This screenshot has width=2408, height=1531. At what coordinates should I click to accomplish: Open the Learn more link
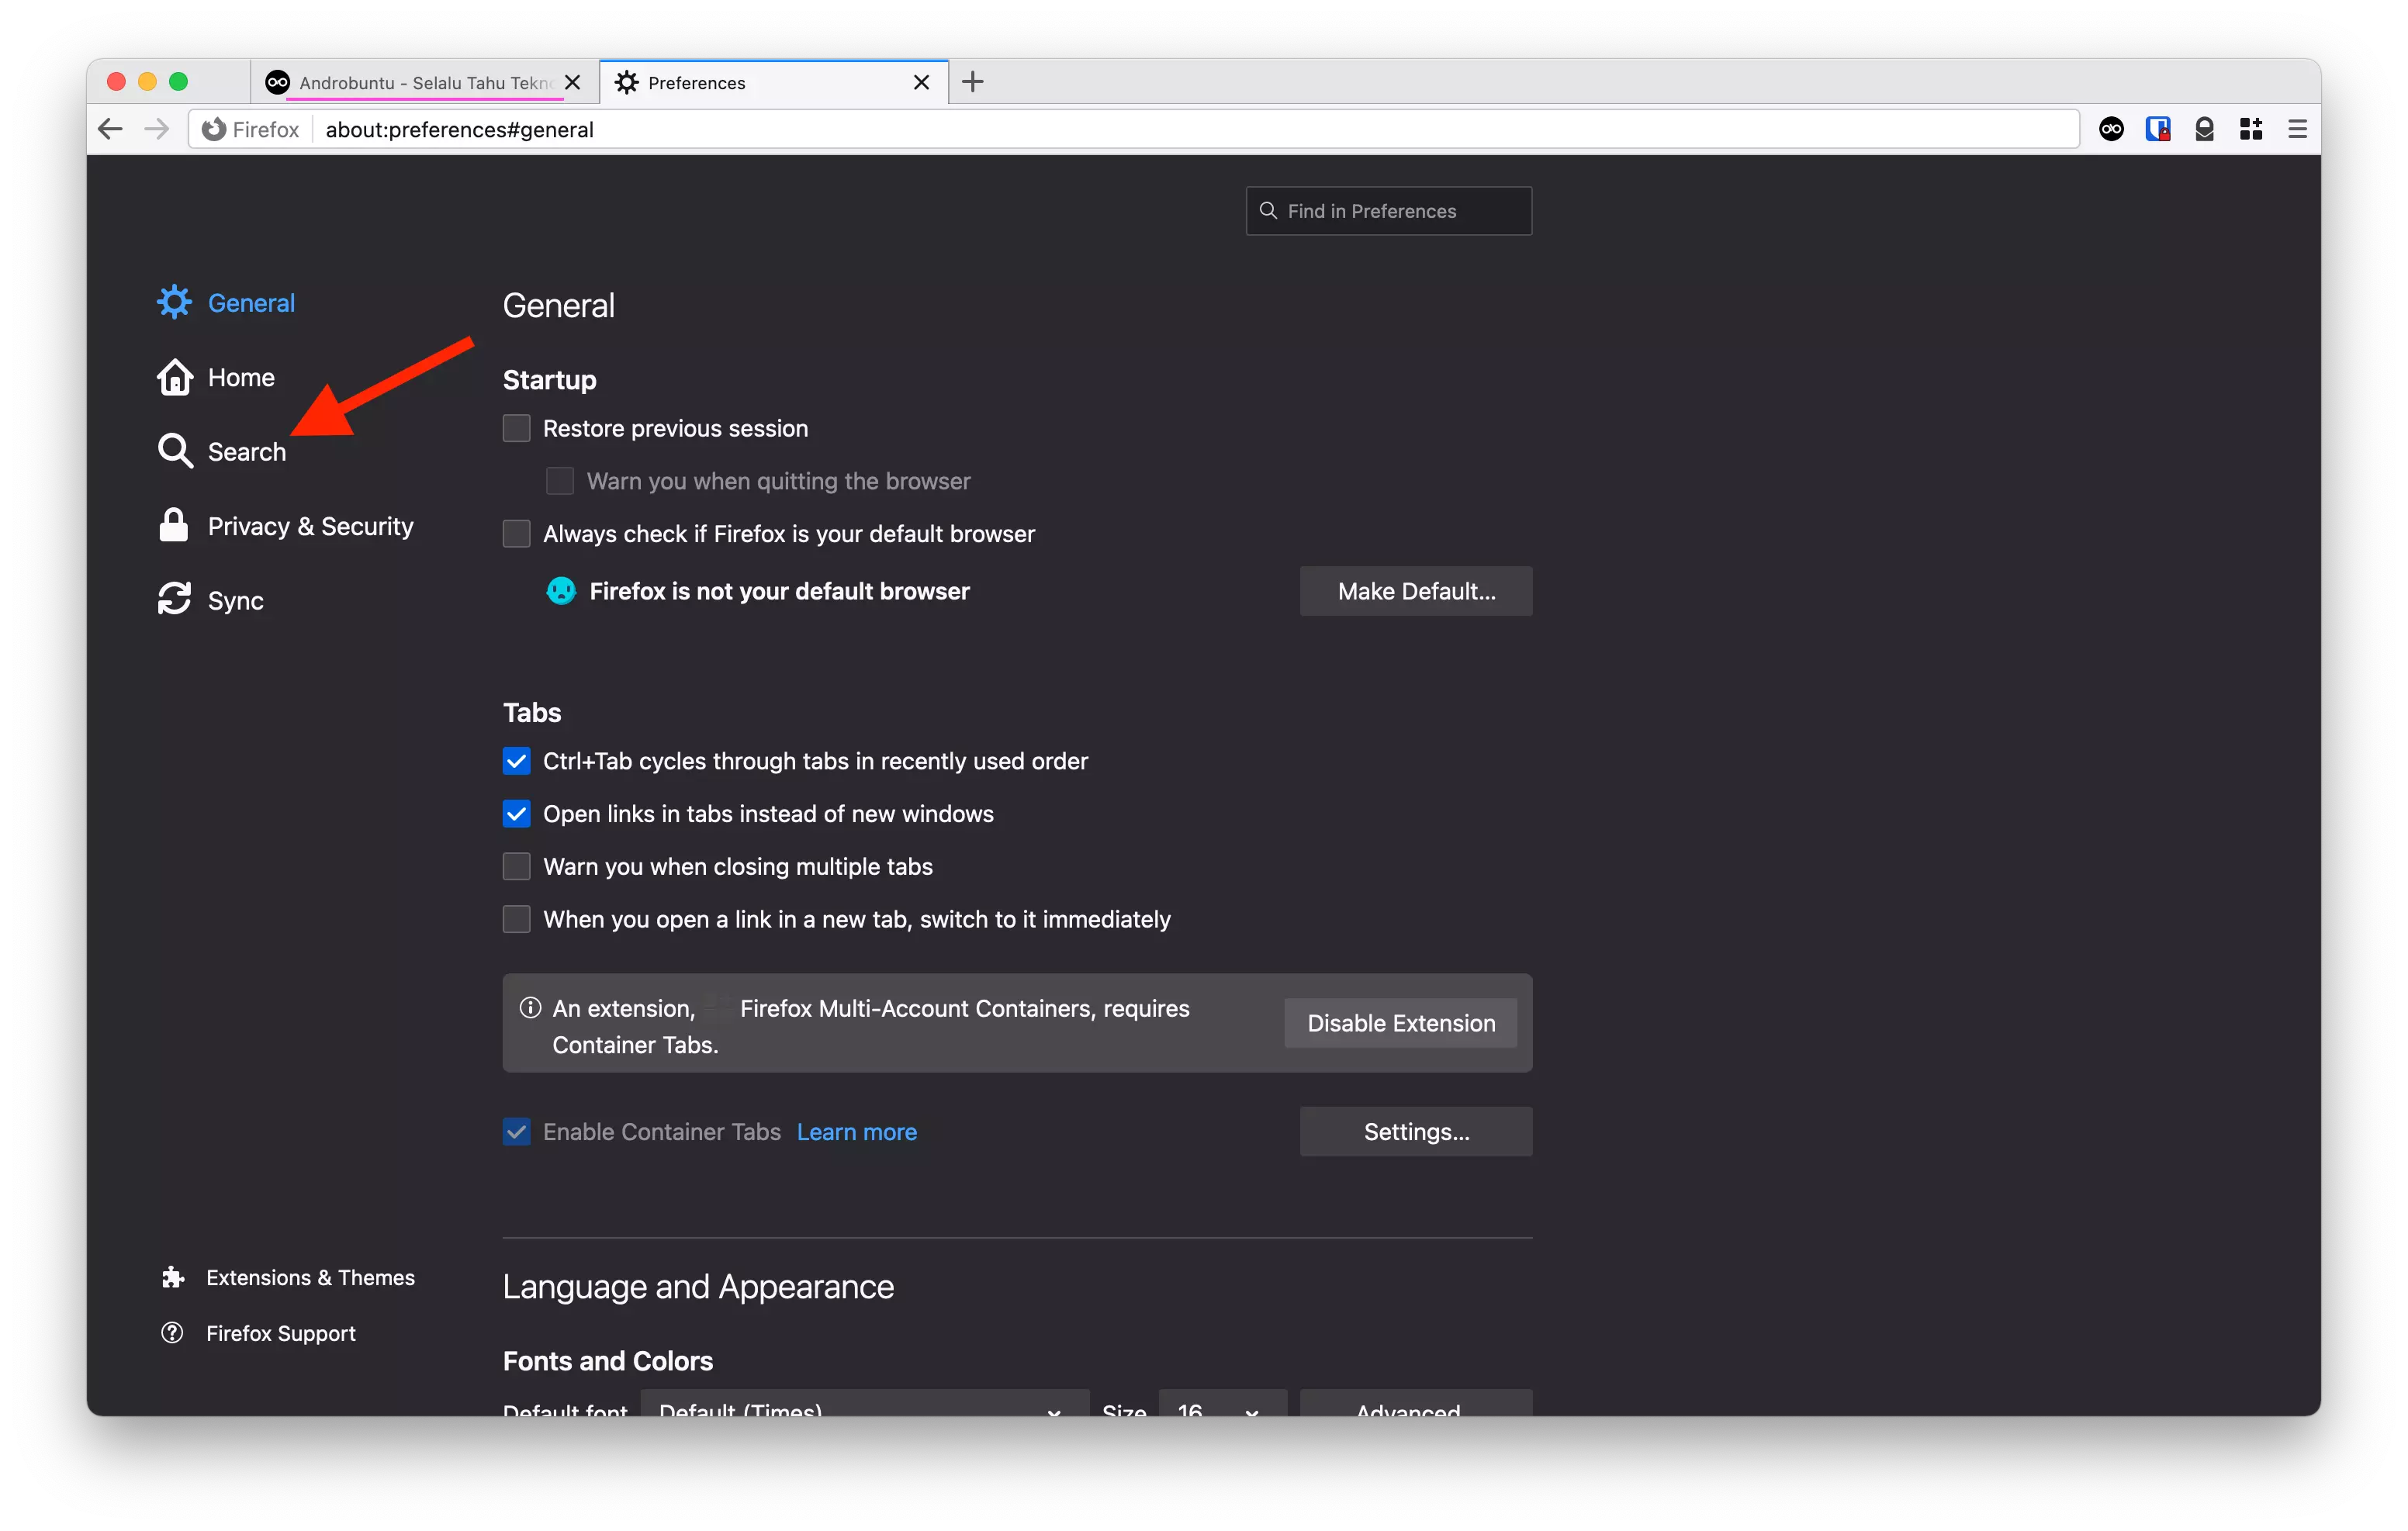tap(856, 1131)
